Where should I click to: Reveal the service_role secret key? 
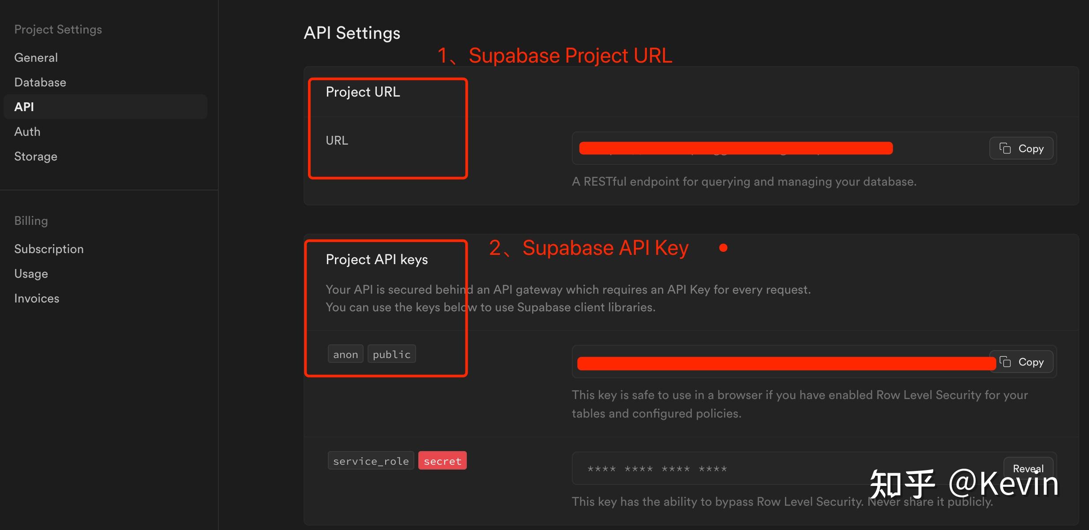coord(1028,468)
